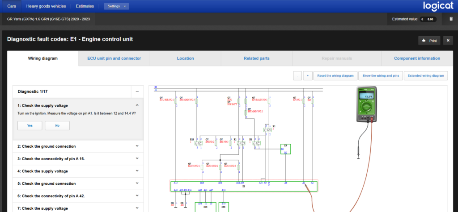Go to the Cars section
This screenshot has width=458, height=212.
(x=12, y=6)
